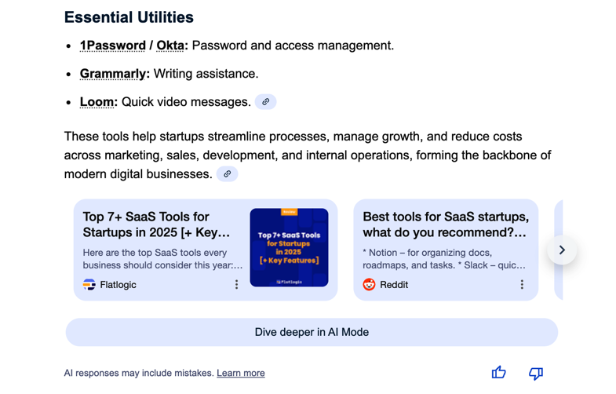Open the Flatlogic article thumbnail image
Viewport: 616px width, 394px height.
coord(289,247)
